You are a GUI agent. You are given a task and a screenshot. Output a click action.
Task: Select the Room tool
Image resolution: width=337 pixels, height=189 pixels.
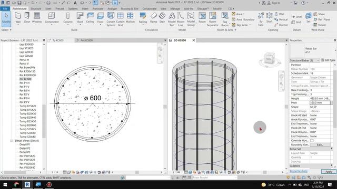click(202, 18)
